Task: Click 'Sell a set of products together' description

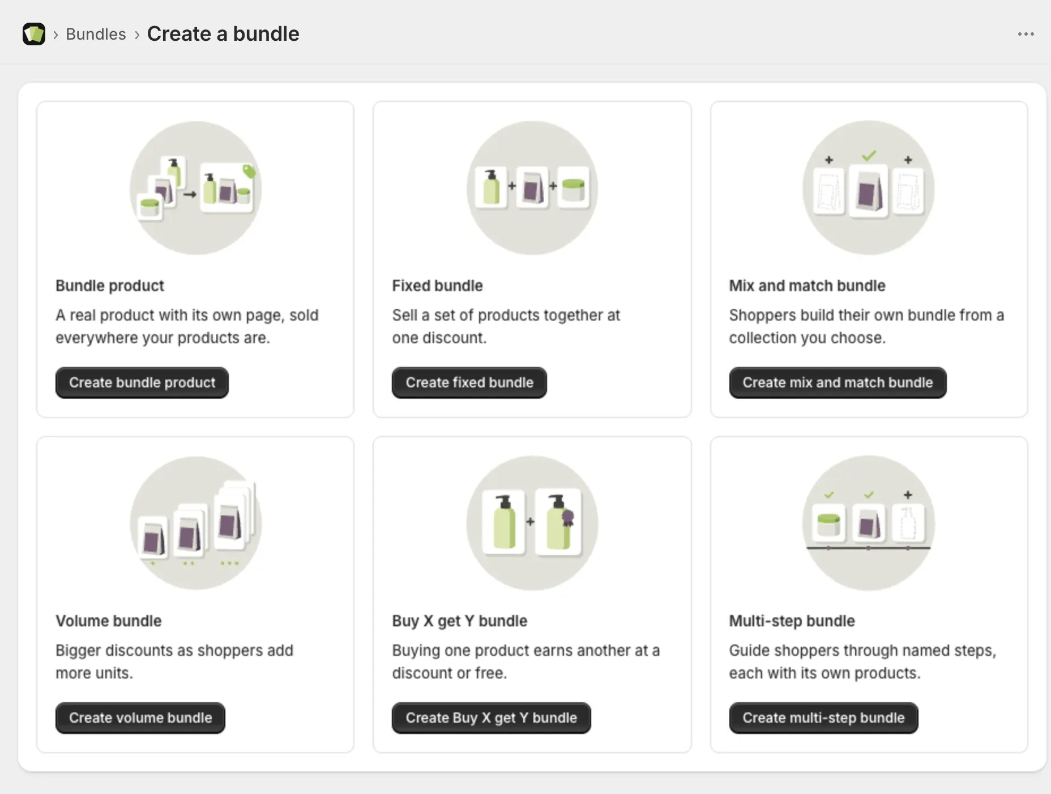Action: coord(506,327)
